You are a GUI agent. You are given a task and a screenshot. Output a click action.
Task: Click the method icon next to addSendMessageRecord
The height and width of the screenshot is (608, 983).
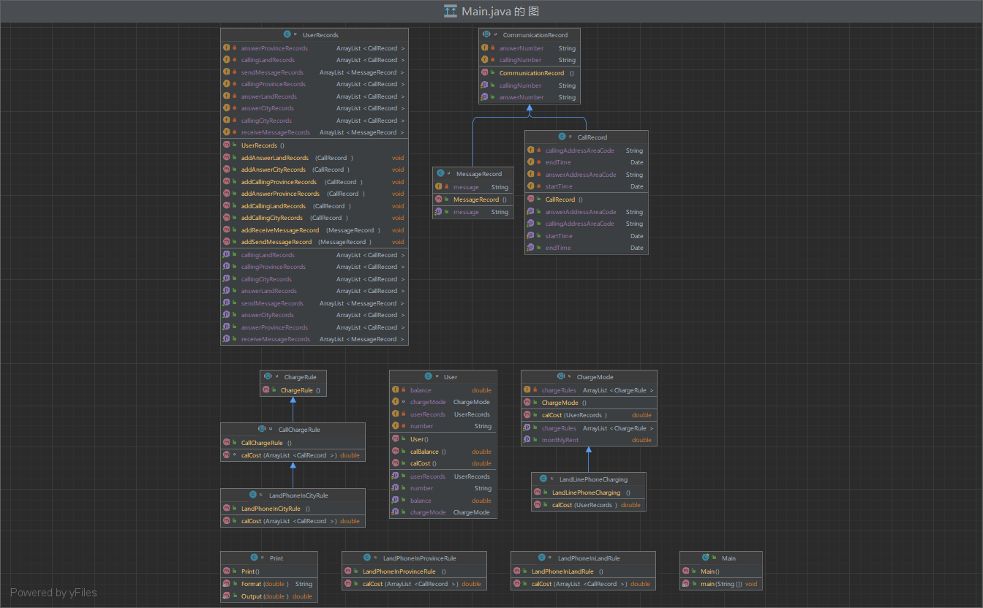click(x=227, y=242)
